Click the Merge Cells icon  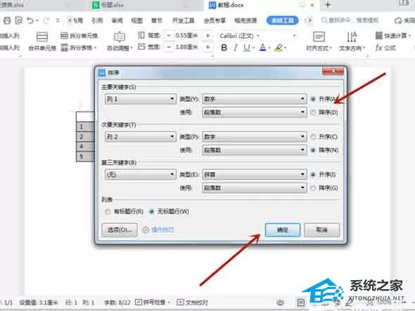(42, 41)
